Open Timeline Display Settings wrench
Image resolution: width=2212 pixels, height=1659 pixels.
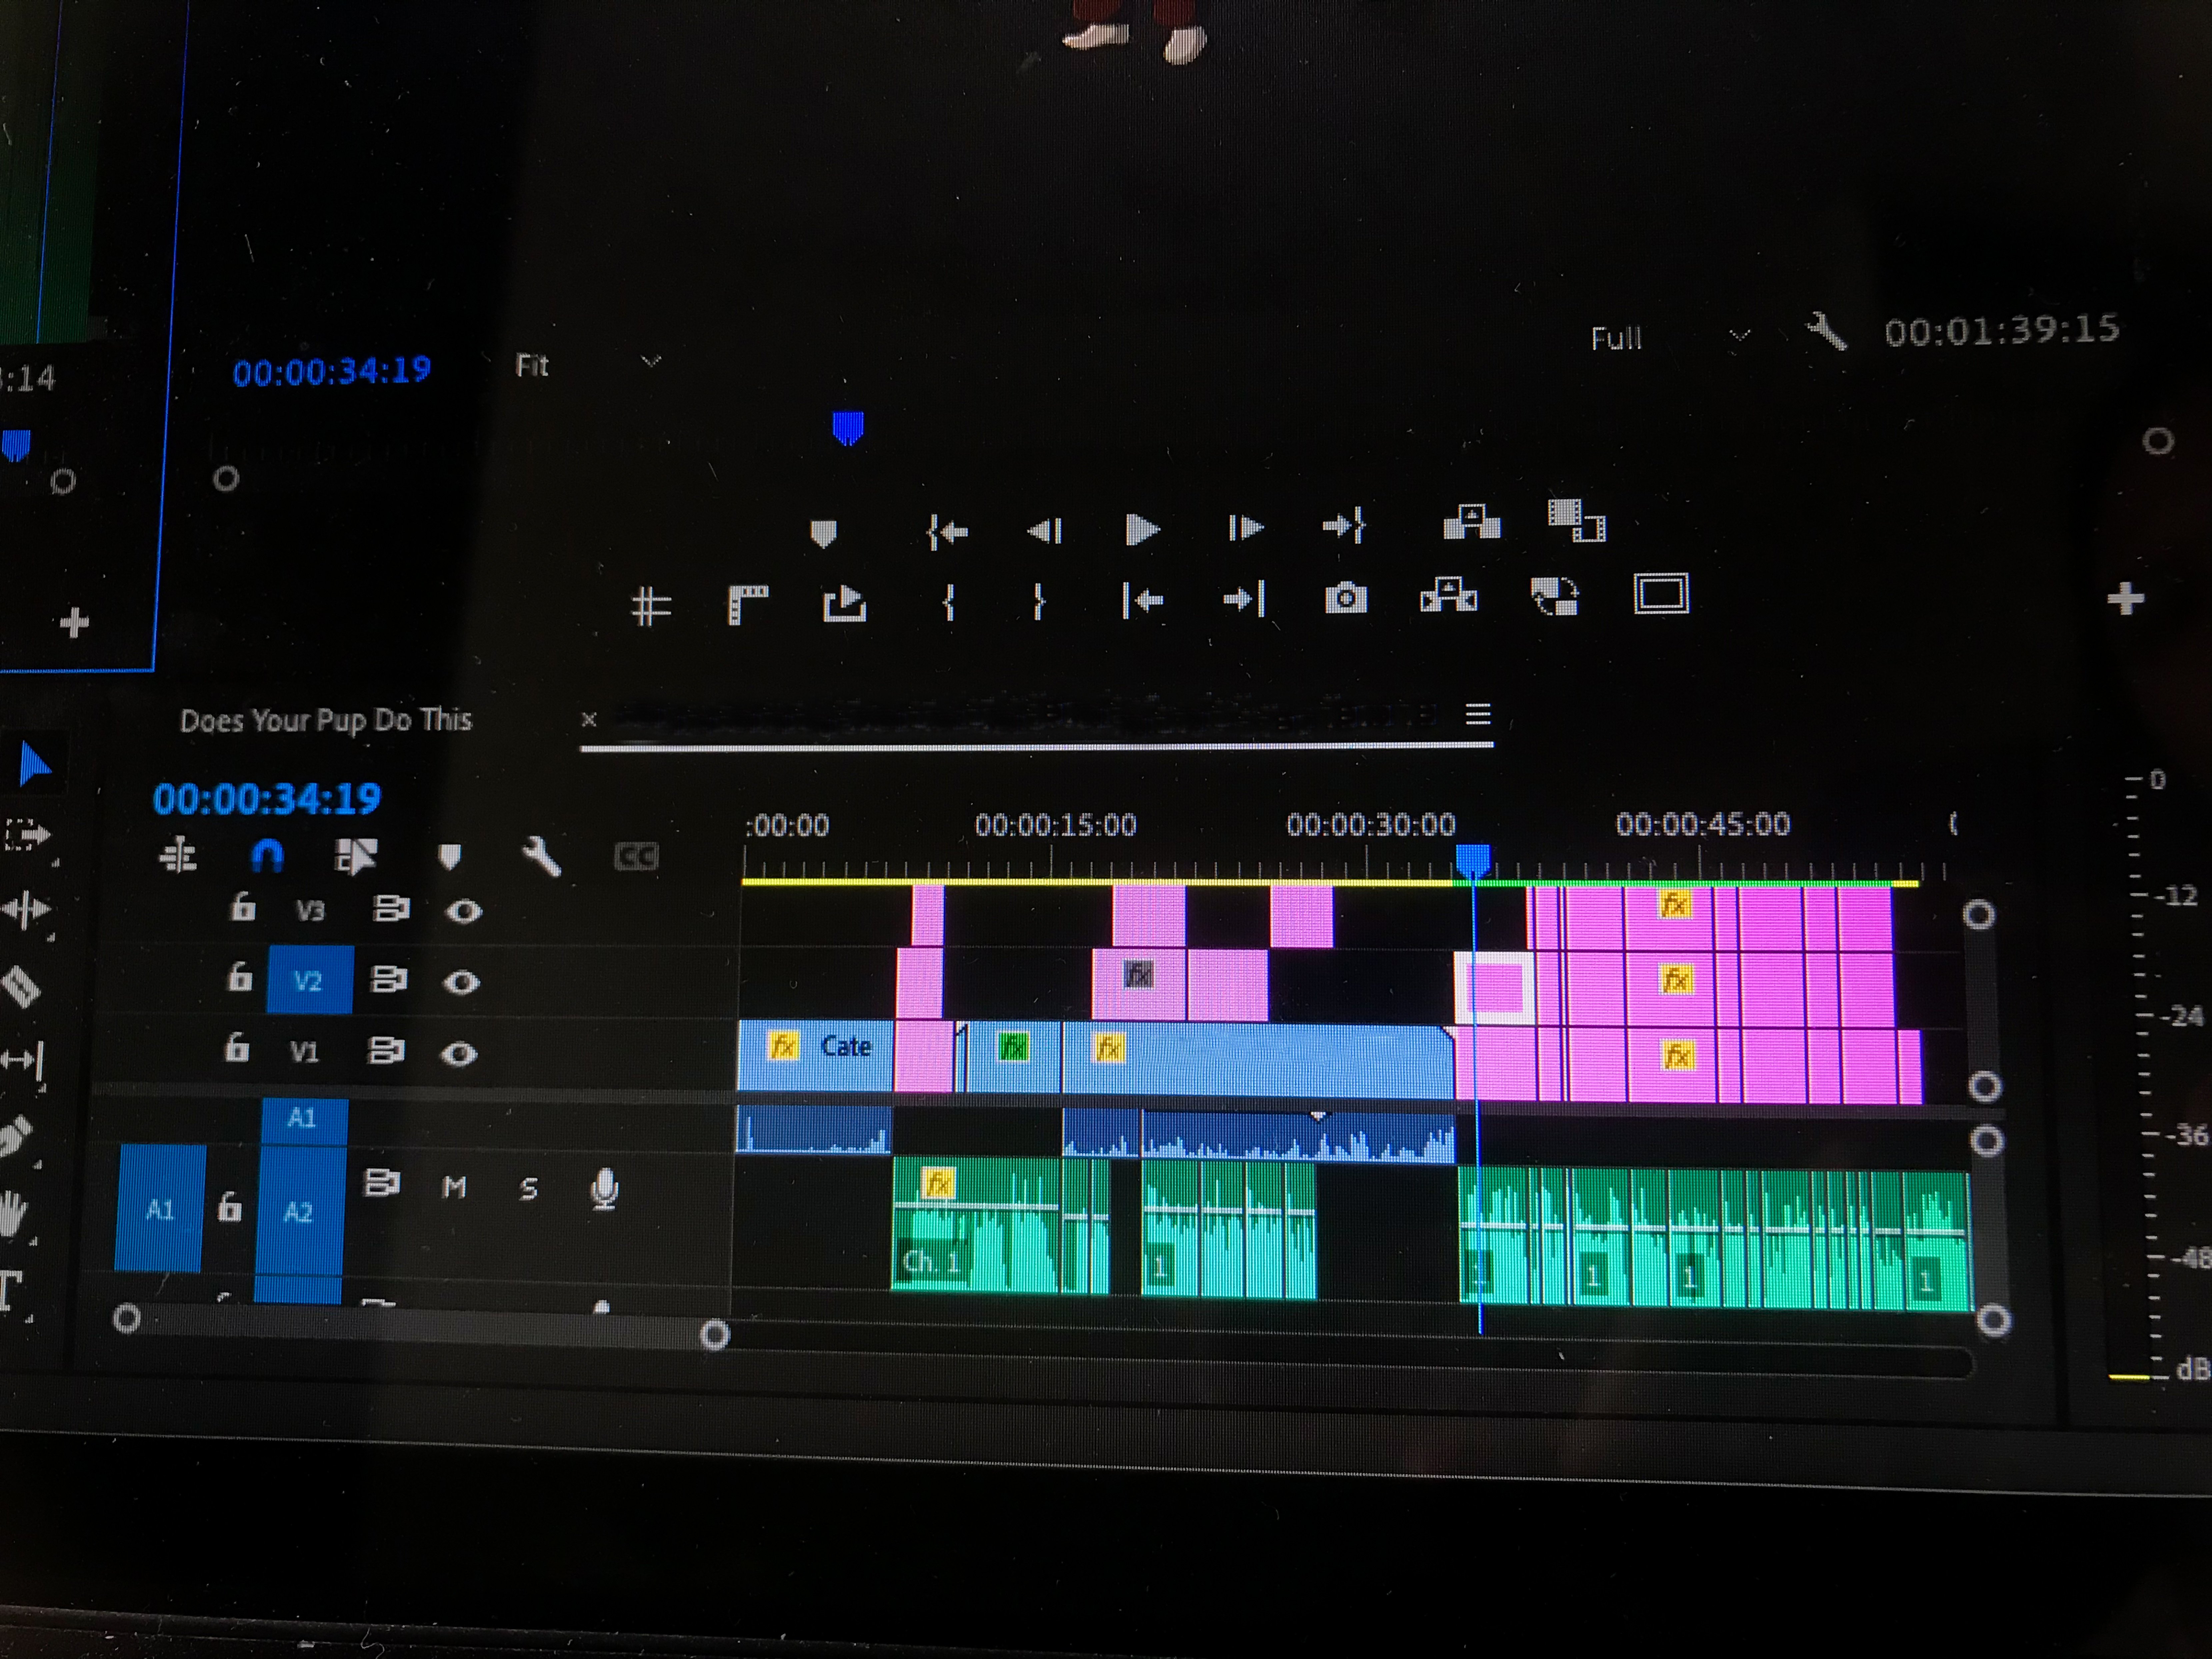point(541,857)
